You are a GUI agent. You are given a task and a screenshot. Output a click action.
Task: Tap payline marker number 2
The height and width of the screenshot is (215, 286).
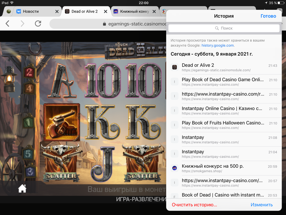[x=29, y=73]
